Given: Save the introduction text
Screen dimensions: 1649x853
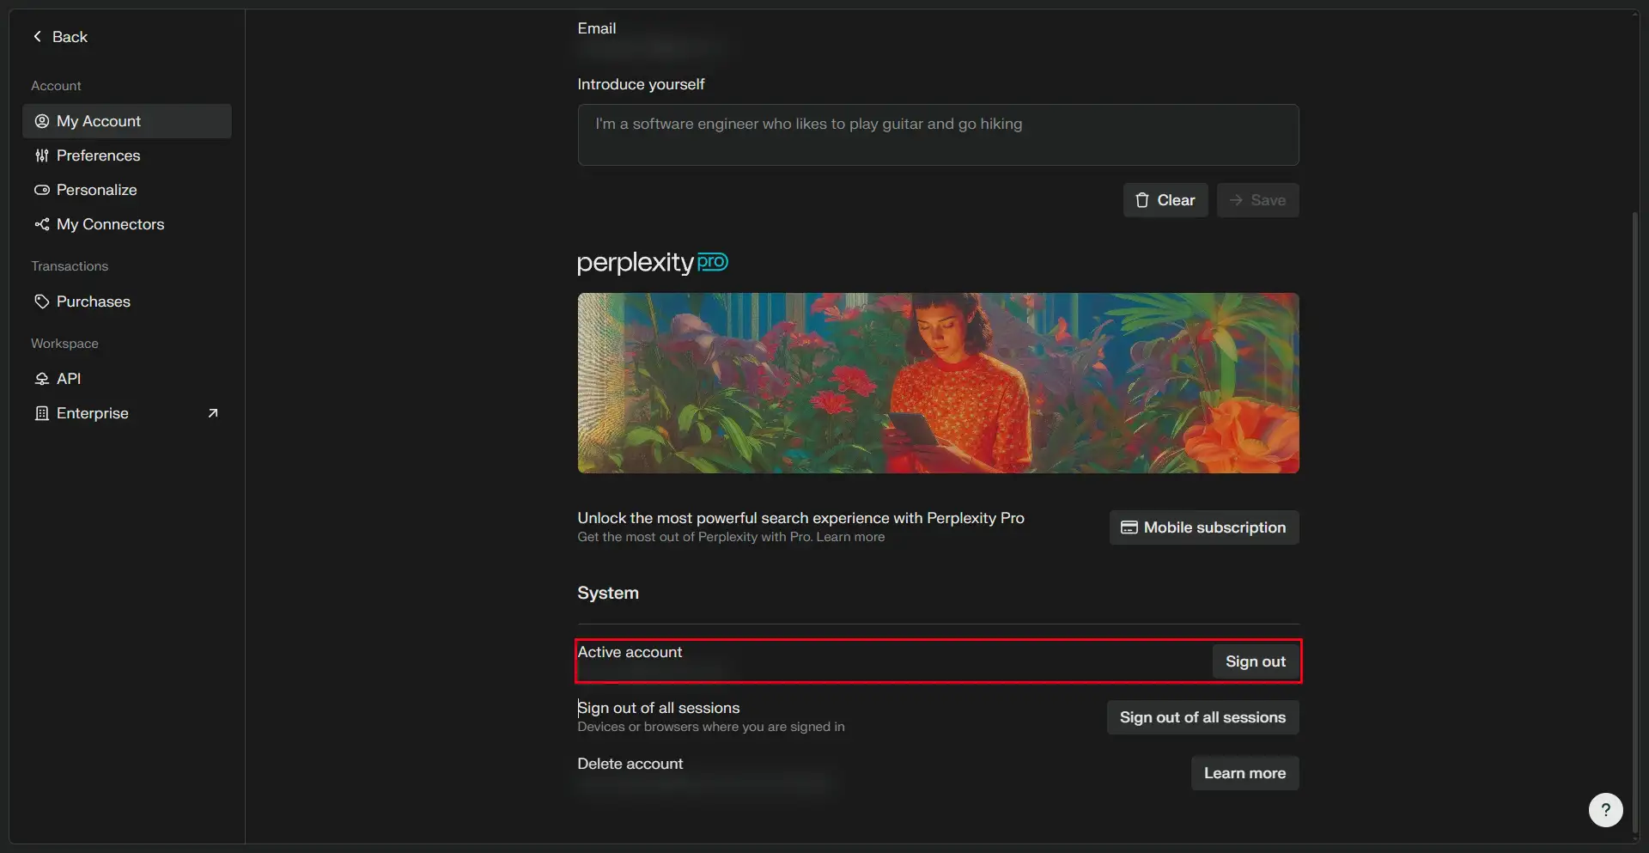Looking at the screenshot, I should click(1257, 200).
